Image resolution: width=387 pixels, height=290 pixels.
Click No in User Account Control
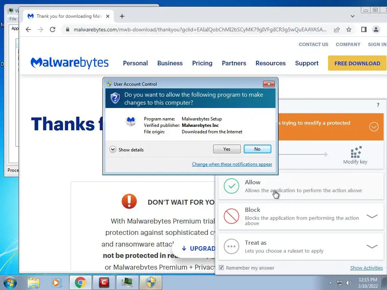coord(257,149)
